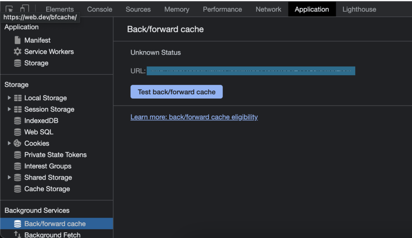Select Back/forward cache in the sidebar
412x238 pixels.
click(x=55, y=224)
